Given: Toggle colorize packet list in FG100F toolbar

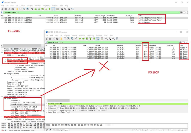Looking at the screenshot, I should [102, 39].
